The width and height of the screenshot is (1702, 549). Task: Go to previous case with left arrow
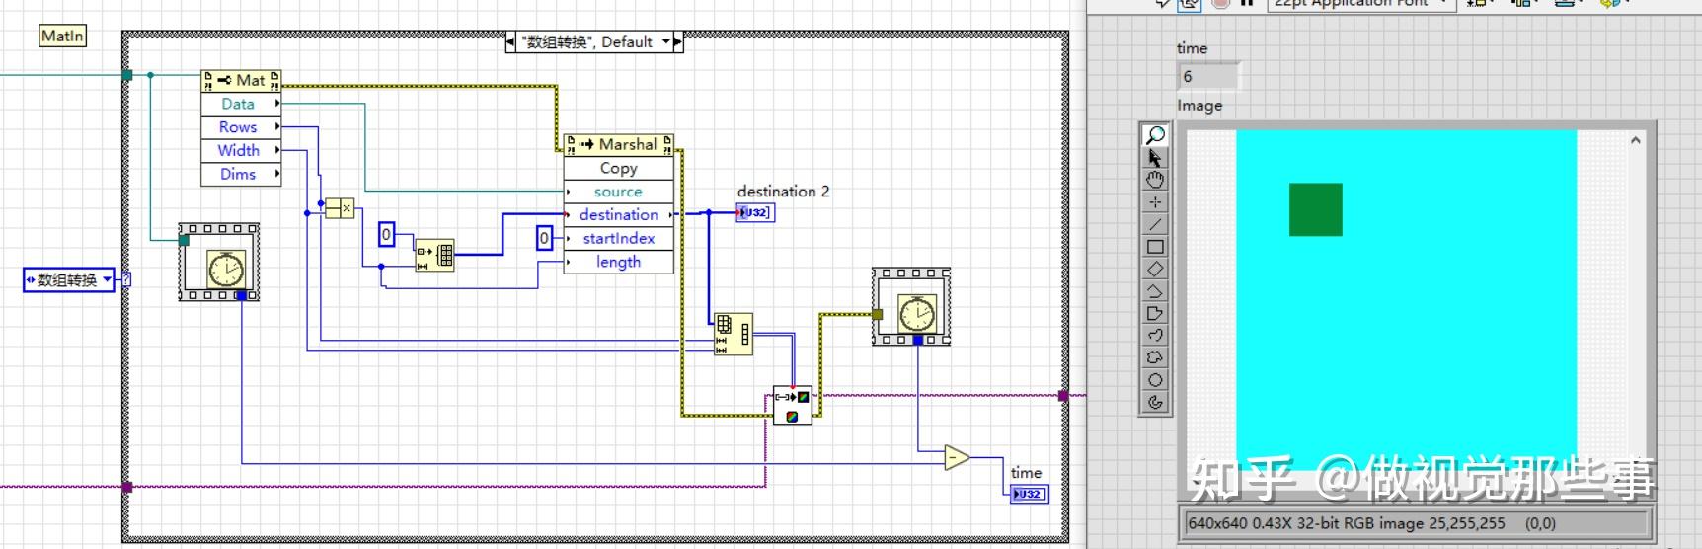(x=510, y=41)
